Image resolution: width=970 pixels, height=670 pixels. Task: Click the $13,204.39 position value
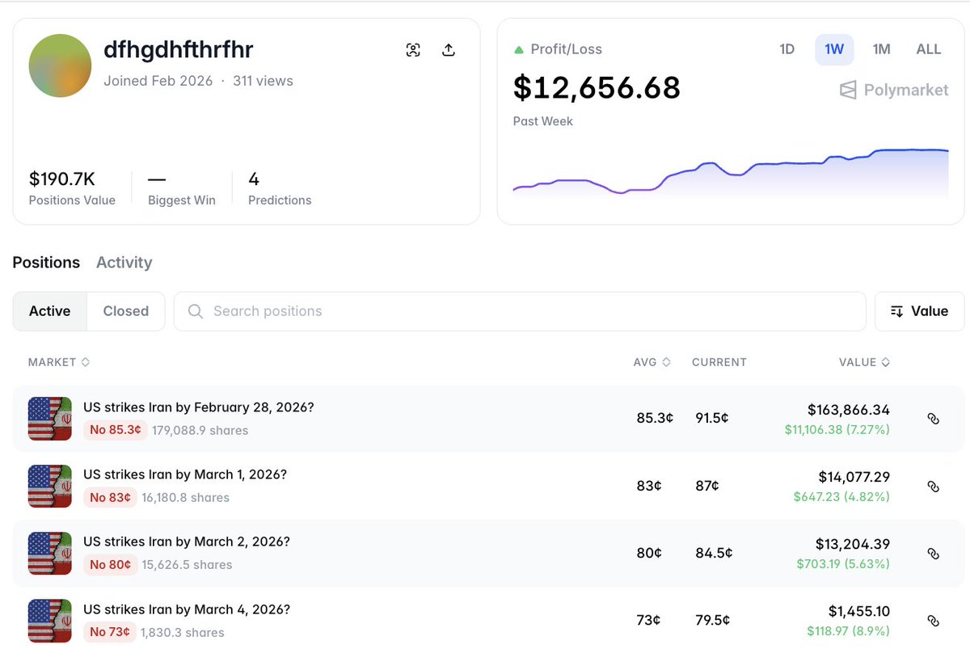click(x=853, y=544)
